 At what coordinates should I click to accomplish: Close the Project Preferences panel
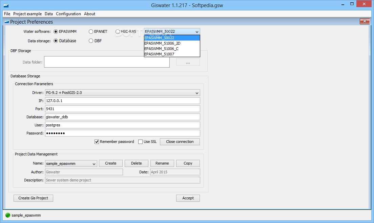click(x=365, y=21)
